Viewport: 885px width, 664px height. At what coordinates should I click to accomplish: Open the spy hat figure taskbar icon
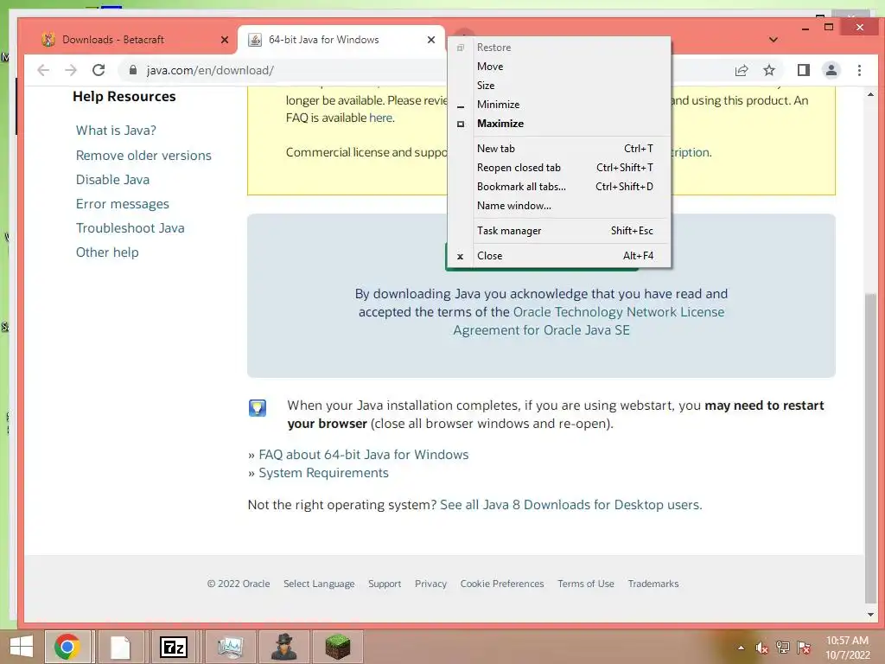click(283, 647)
